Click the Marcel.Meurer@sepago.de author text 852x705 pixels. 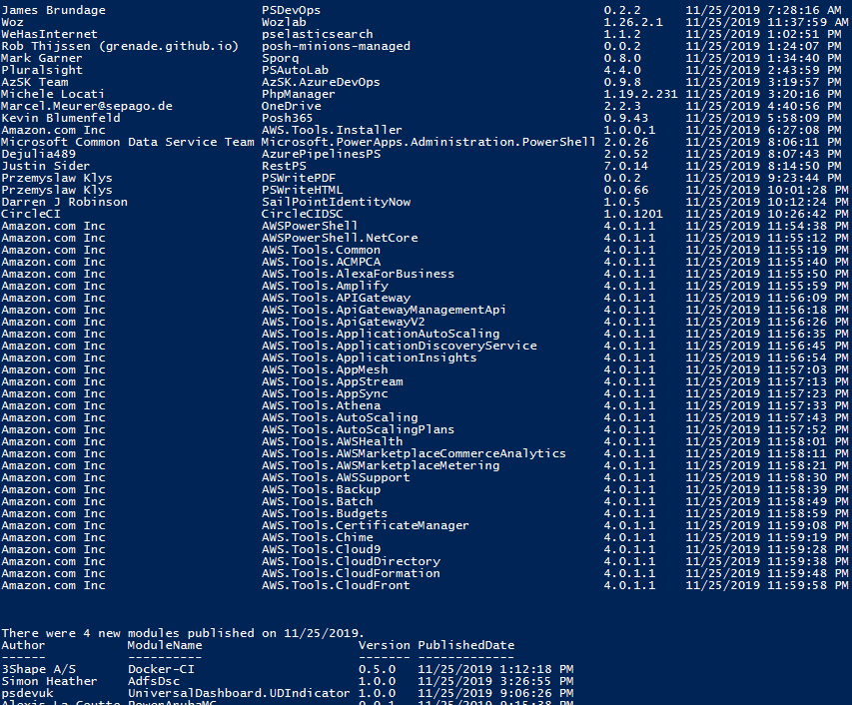click(x=87, y=106)
